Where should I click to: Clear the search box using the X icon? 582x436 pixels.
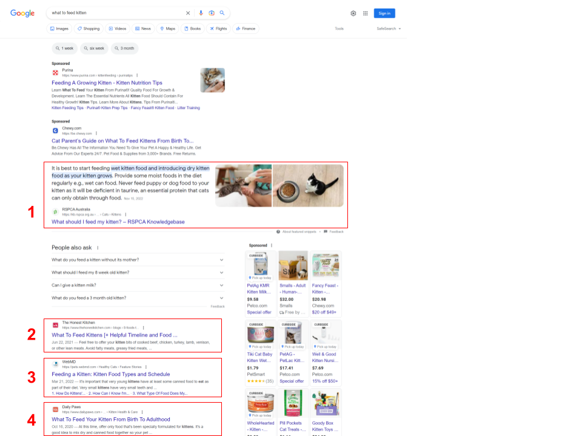pyautogui.click(x=187, y=13)
